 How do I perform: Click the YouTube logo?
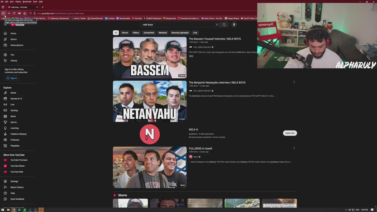coord(18,25)
